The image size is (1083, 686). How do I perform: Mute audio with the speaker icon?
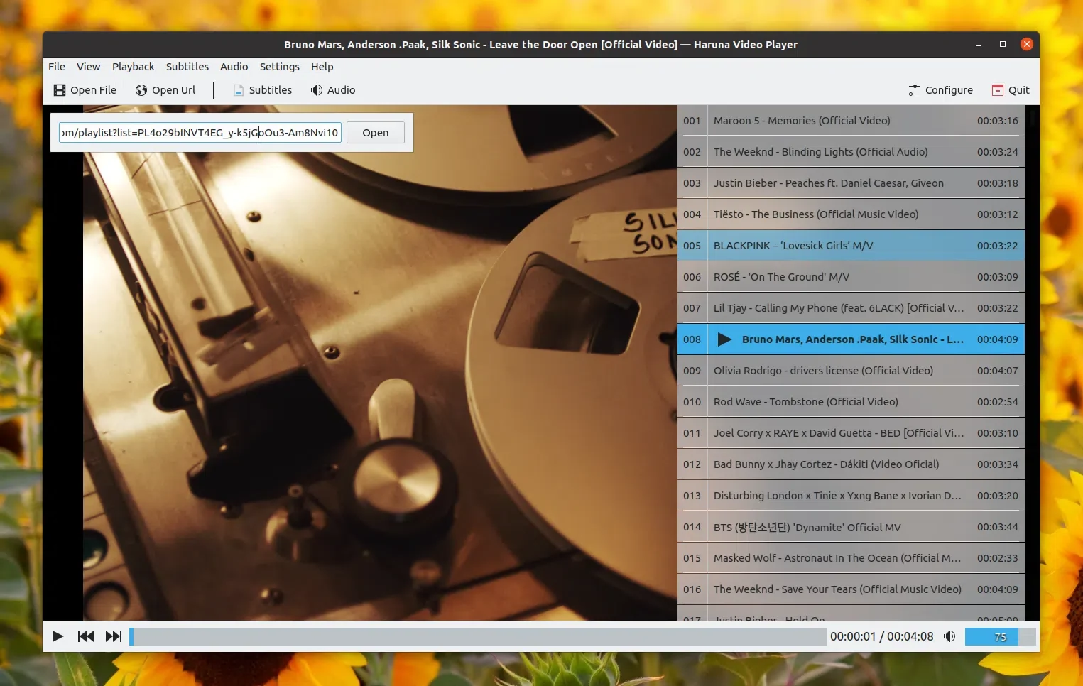pyautogui.click(x=949, y=636)
